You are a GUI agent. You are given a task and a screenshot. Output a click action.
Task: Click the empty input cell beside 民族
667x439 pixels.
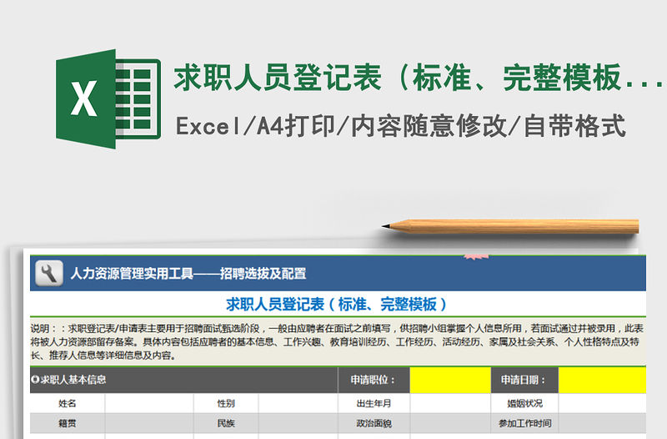coord(298,423)
